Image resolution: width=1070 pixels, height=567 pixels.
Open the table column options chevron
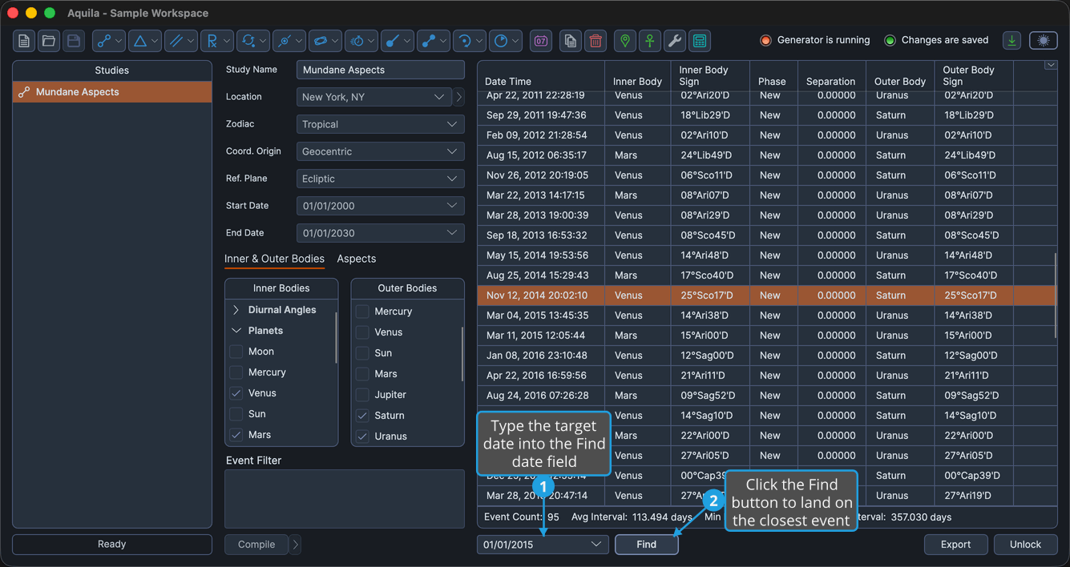click(x=1050, y=65)
